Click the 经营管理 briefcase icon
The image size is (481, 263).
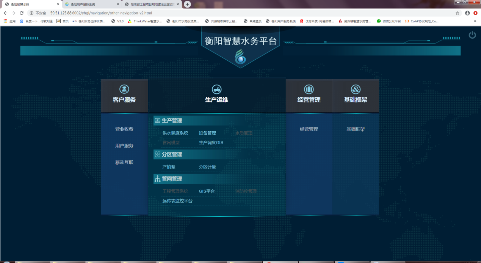309,89
